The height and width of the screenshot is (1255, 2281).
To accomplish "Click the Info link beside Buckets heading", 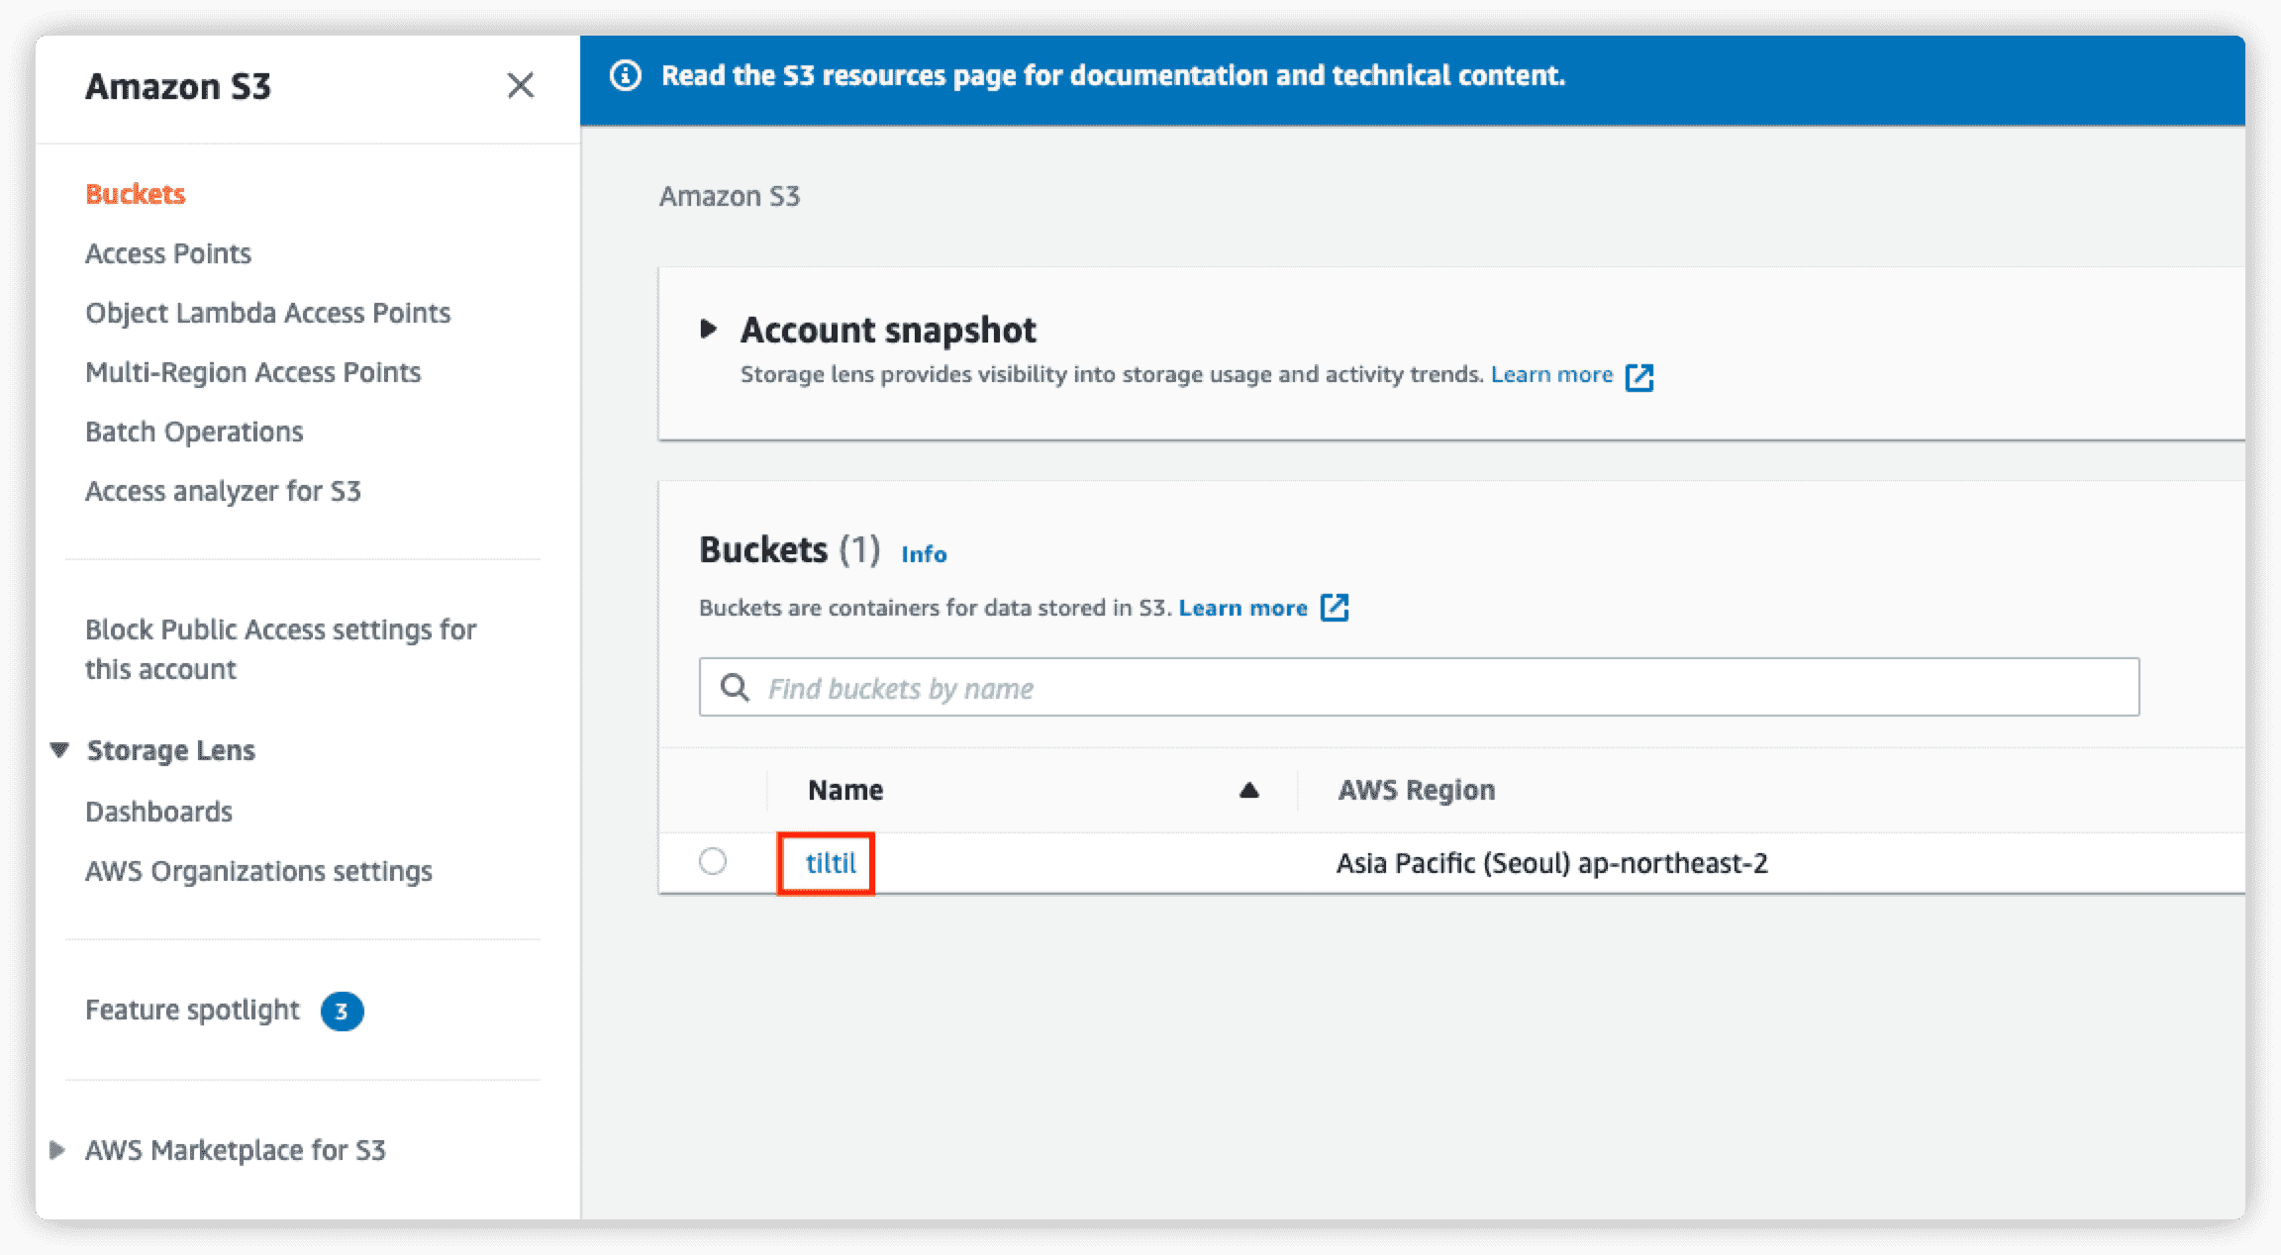I will 923,554.
